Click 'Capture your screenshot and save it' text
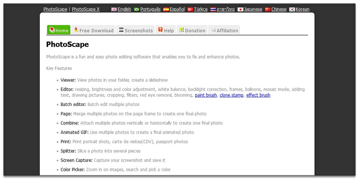359x179 pixels. pyautogui.click(x=130, y=160)
